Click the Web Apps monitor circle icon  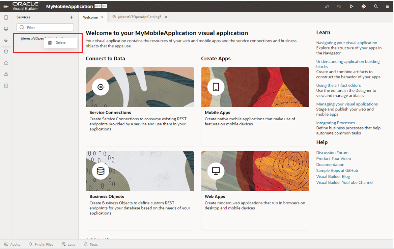coord(216,171)
